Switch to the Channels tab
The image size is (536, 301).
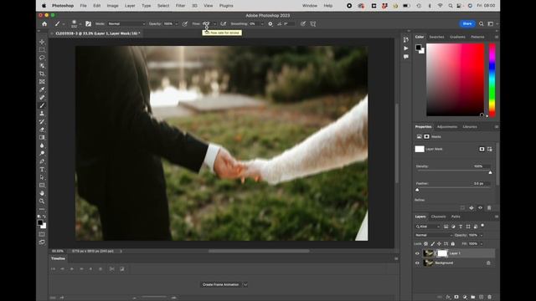coord(438,217)
